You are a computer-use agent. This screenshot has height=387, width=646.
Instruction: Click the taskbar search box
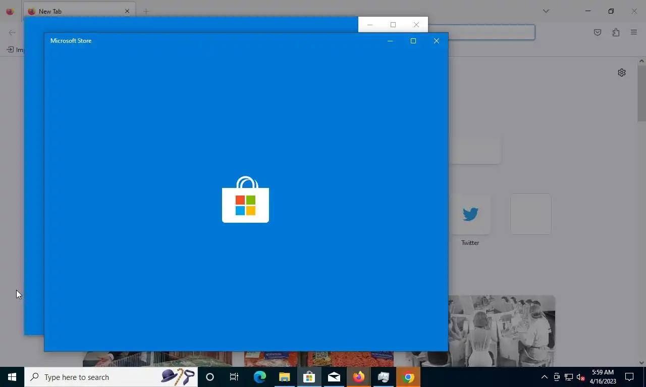[111, 377]
